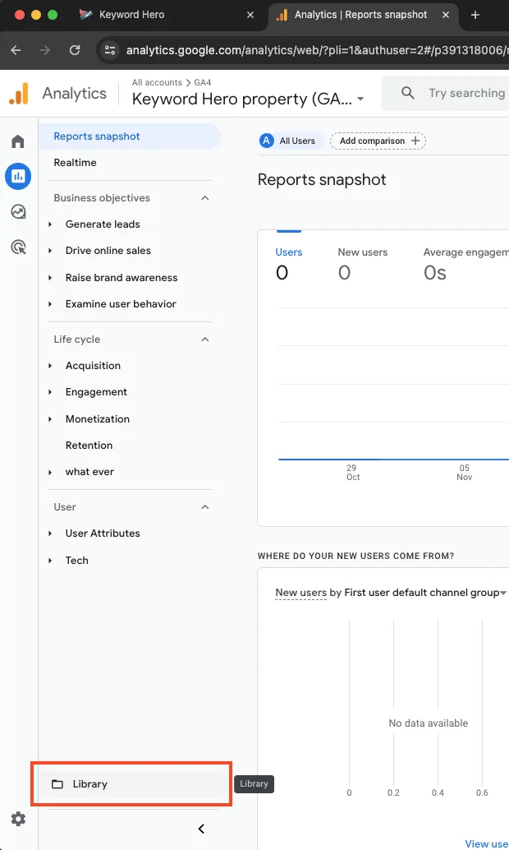
Task: Click All accounts breadcrumb
Action: point(157,82)
